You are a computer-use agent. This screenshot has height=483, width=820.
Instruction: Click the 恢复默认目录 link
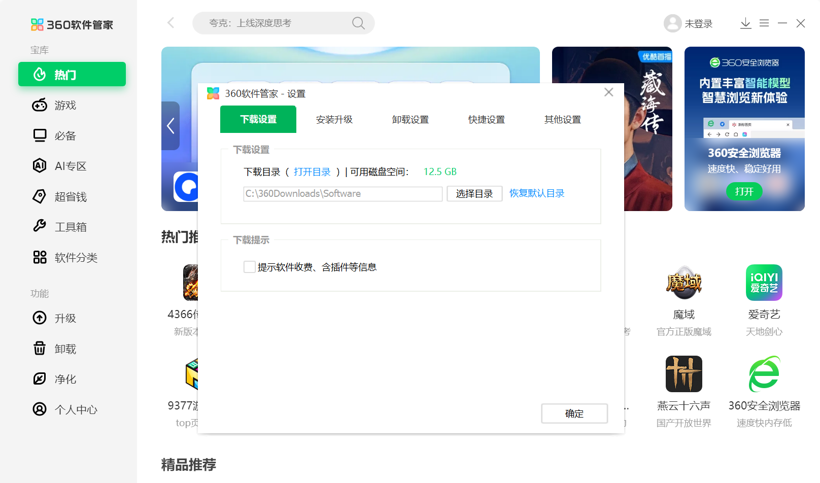coord(537,193)
